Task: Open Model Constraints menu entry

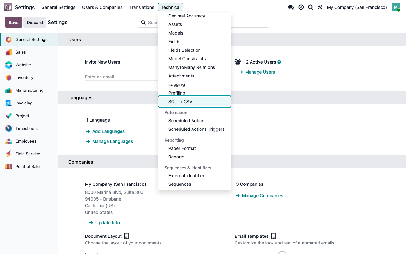Action: [x=194, y=59]
